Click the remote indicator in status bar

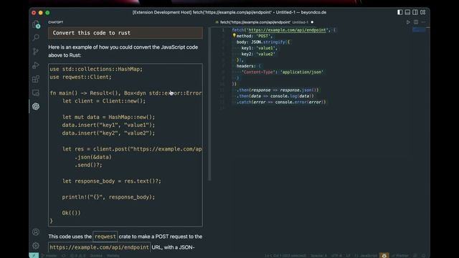pyautogui.click(x=34, y=255)
